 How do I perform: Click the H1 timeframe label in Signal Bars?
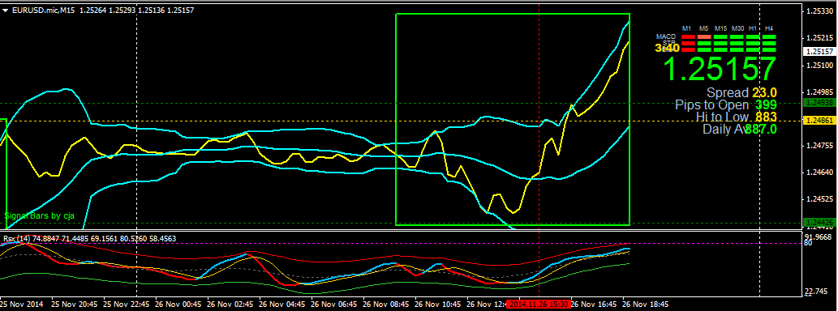point(753,28)
